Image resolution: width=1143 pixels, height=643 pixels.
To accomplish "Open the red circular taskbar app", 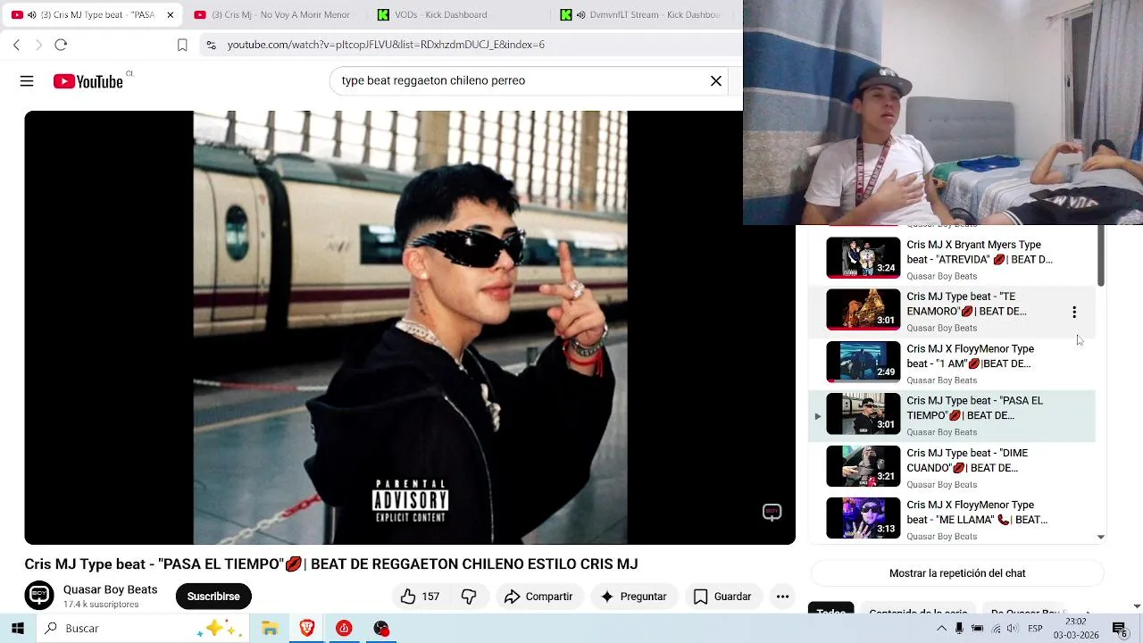I will [344, 629].
